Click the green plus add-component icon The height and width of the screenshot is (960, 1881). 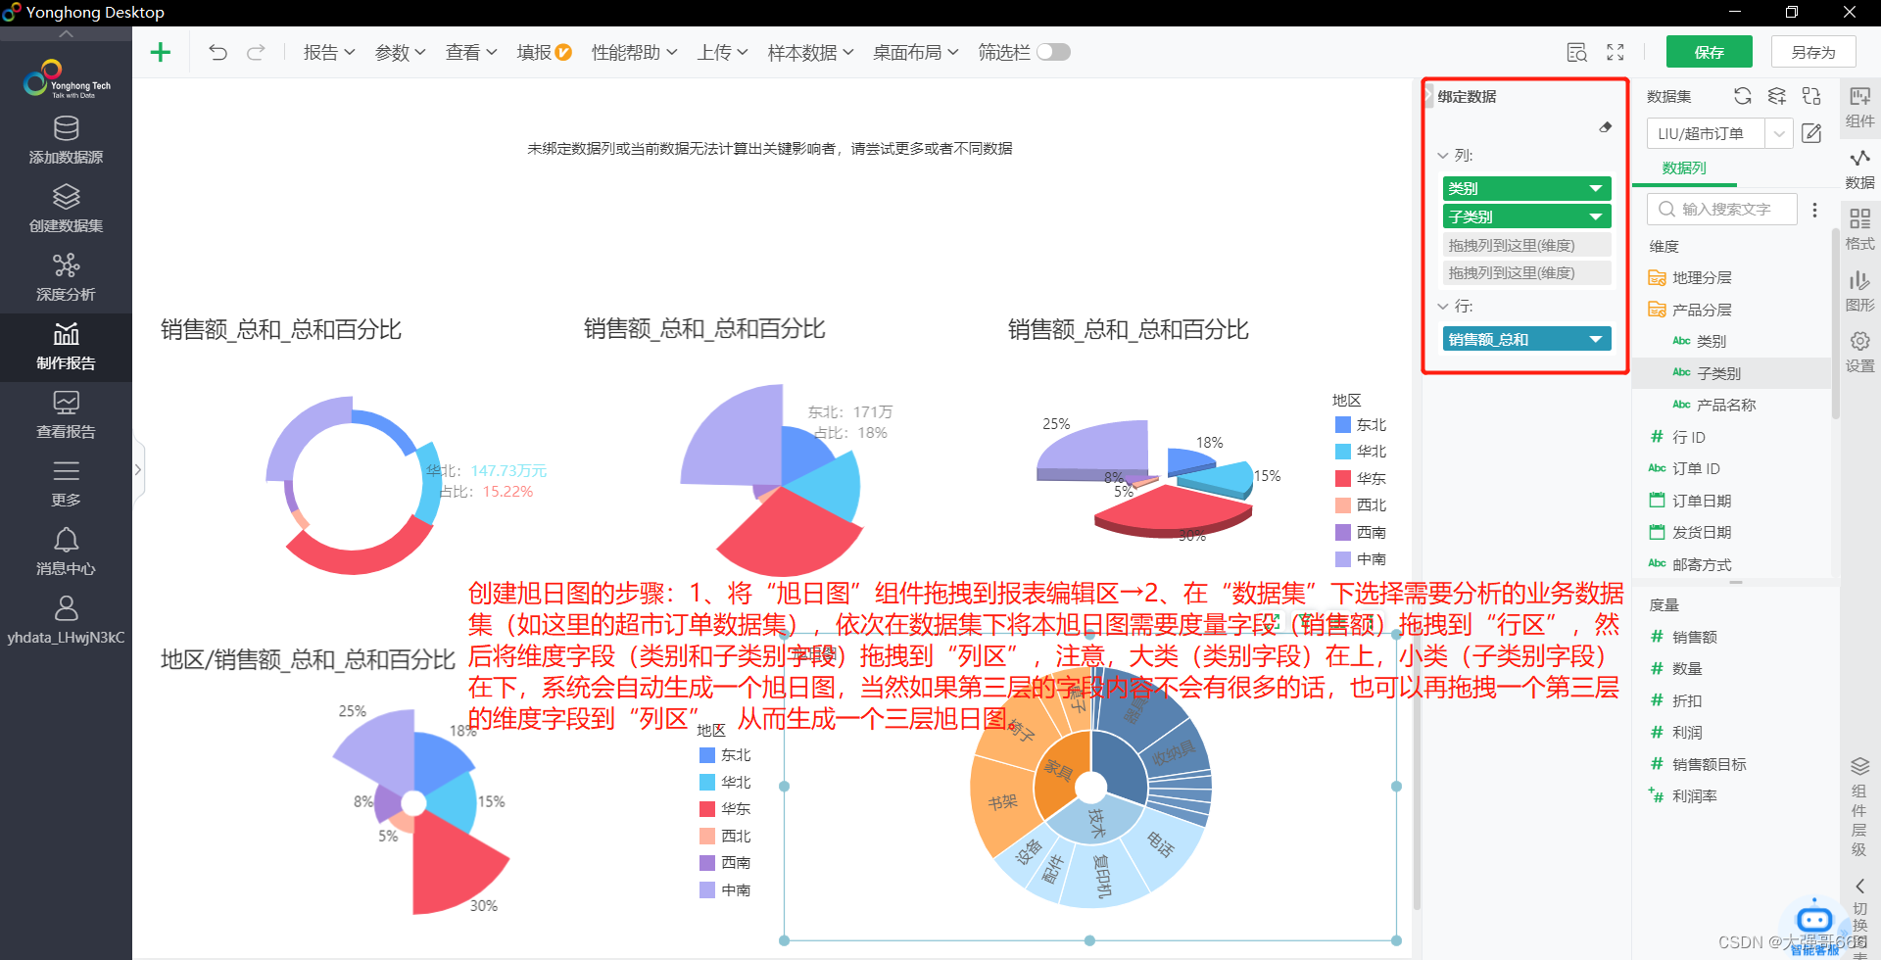click(x=161, y=53)
